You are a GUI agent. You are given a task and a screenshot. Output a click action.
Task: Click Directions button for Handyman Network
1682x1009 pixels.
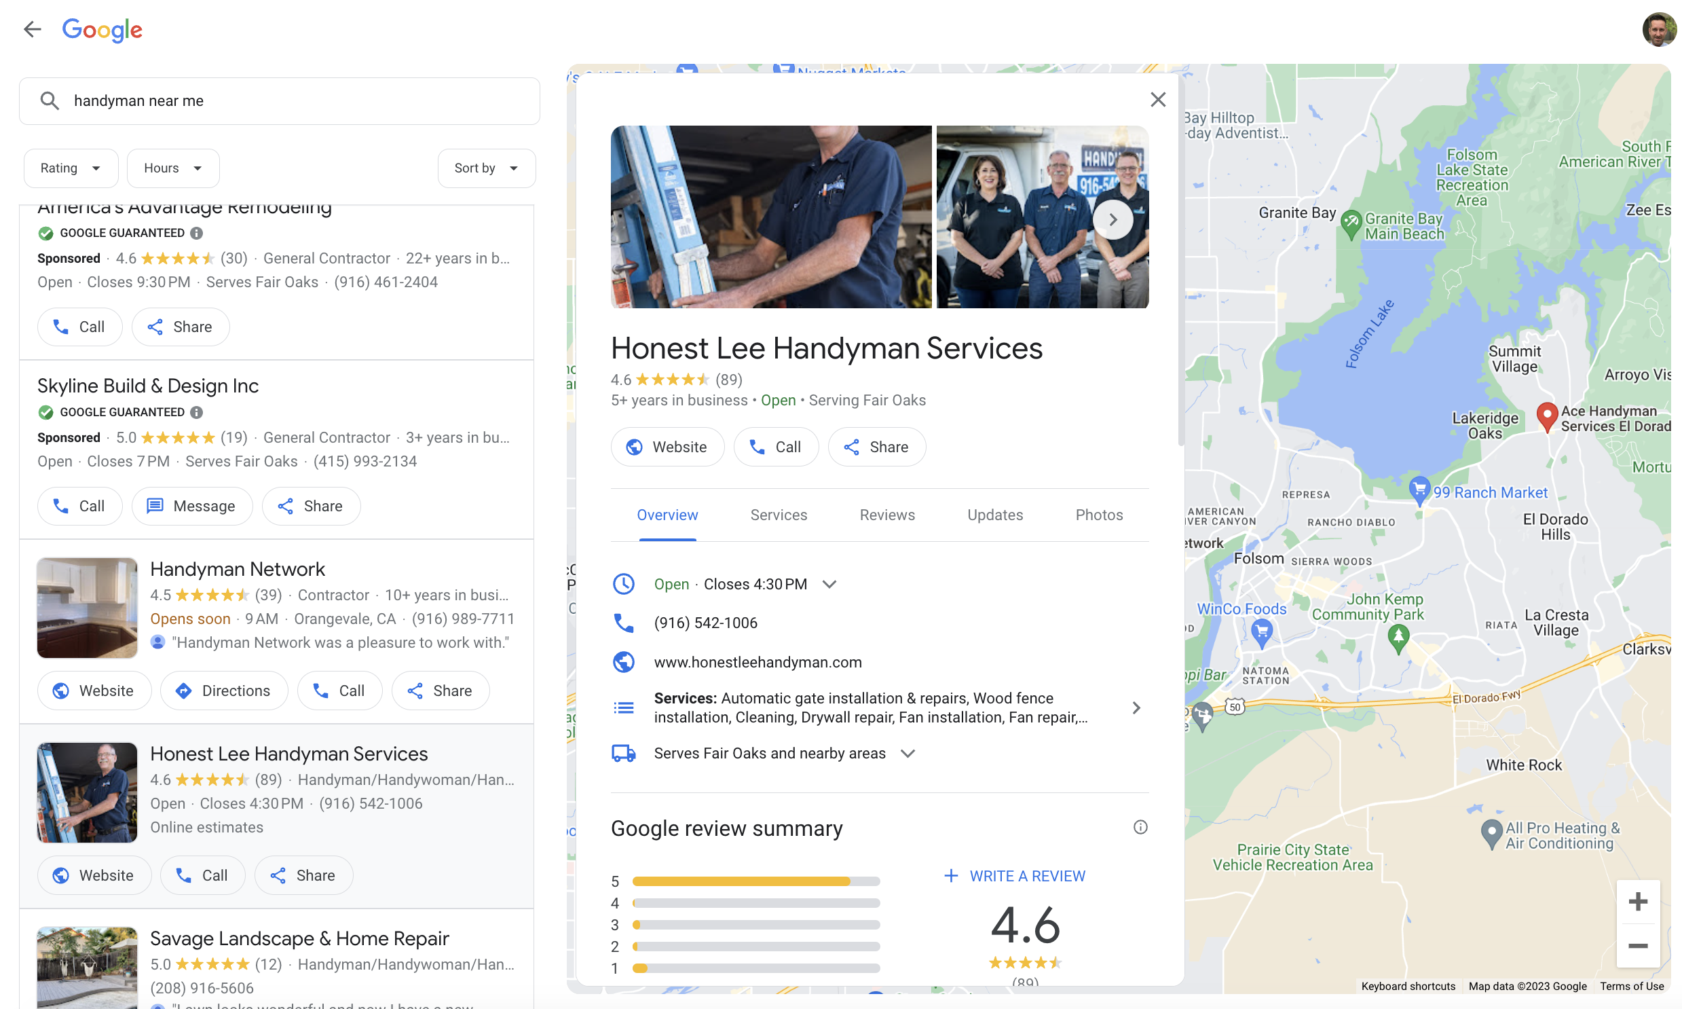click(x=223, y=691)
